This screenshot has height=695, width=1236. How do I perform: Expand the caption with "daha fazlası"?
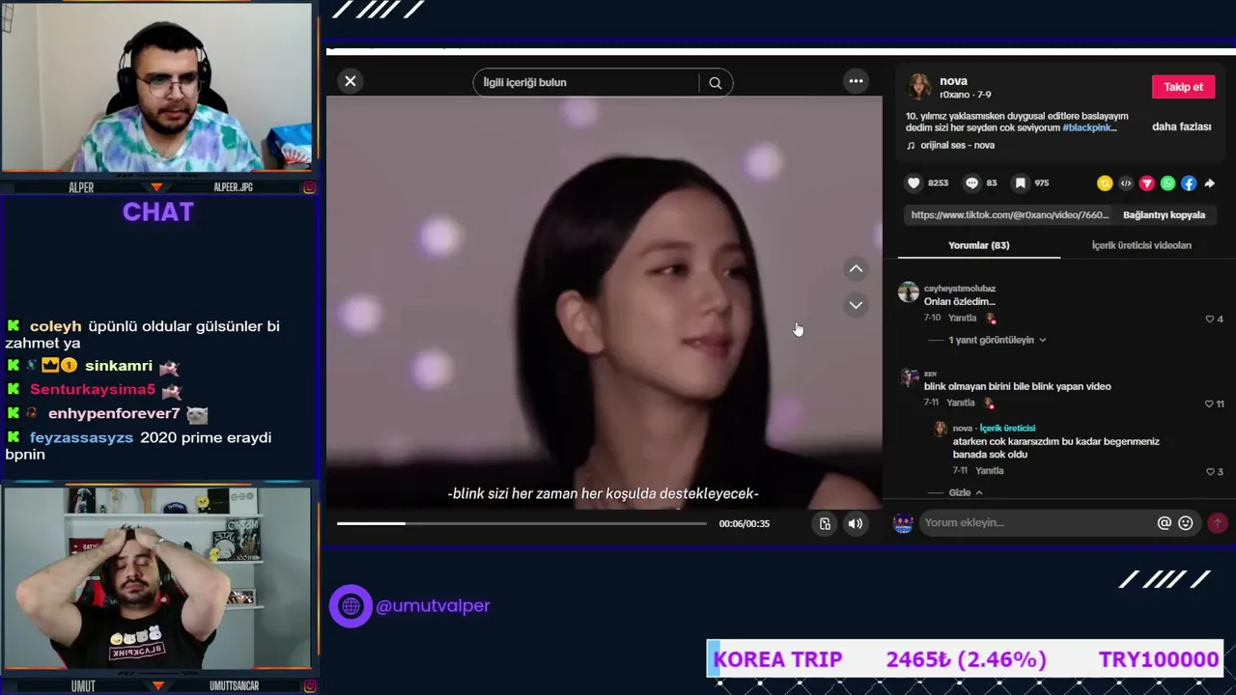(1181, 127)
